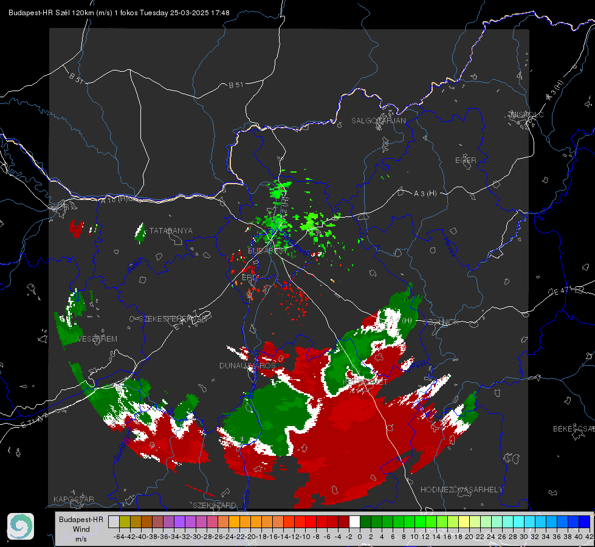This screenshot has width=595, height=547.
Task: Pick the light grey swatch at legend start
Action: [x=114, y=522]
